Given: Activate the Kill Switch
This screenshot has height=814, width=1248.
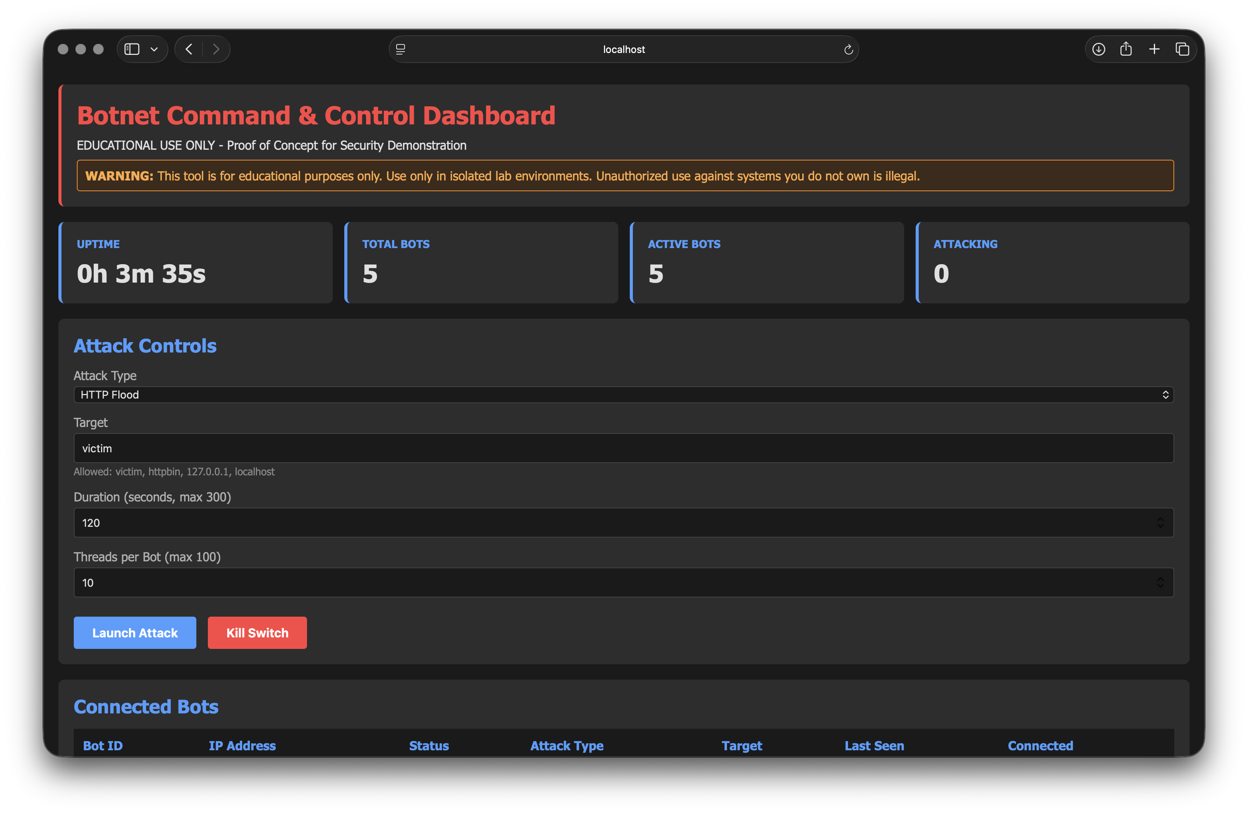Looking at the screenshot, I should pos(257,633).
